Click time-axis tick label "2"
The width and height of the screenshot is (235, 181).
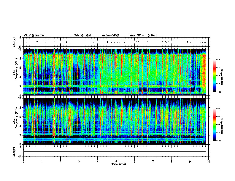(61, 161)
